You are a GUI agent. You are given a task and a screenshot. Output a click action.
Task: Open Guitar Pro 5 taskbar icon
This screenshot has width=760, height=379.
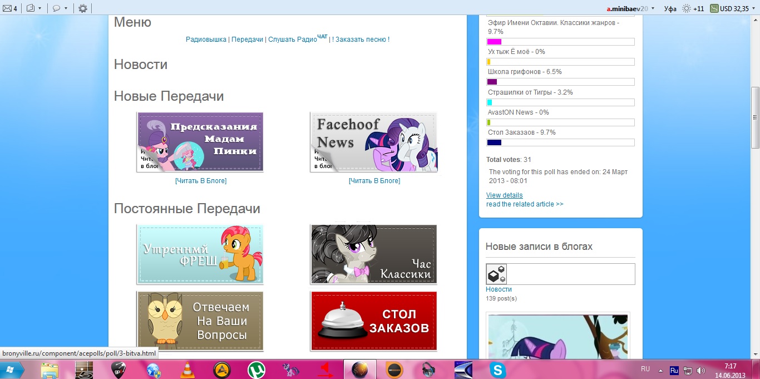(x=84, y=370)
